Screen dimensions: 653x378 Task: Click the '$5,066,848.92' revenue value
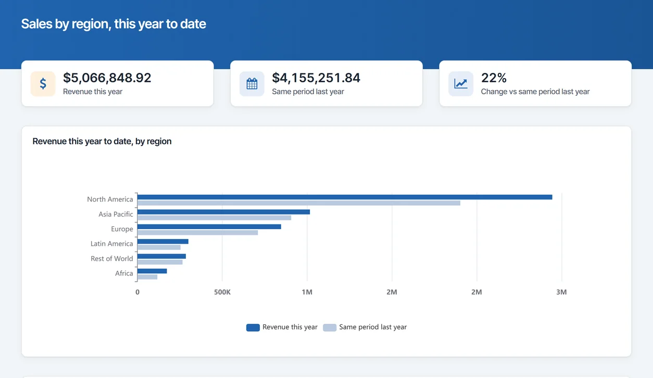click(x=107, y=78)
